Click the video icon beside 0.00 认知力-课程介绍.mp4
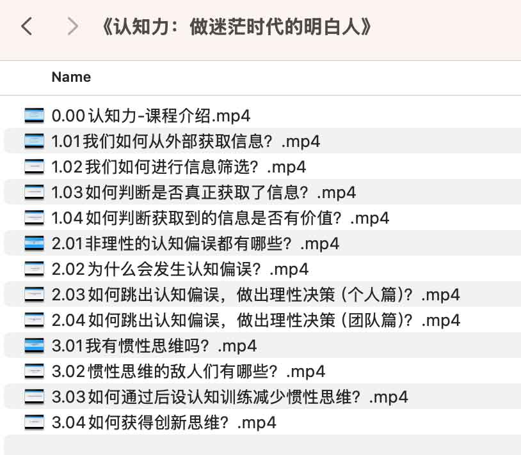This screenshot has width=521, height=455. pyautogui.click(x=33, y=116)
